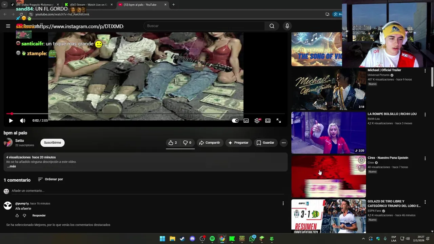Open more actions menu beside Guardar

pyautogui.click(x=283, y=143)
